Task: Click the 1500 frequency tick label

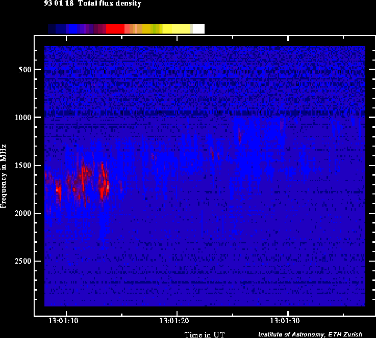Action: pyautogui.click(x=23, y=165)
